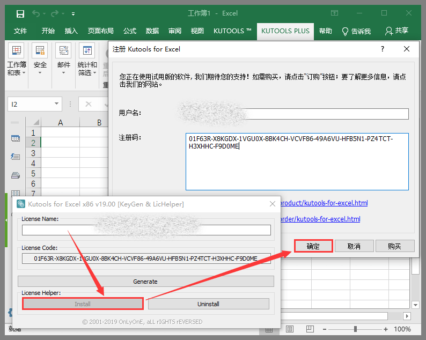Close the KeyGen & LicHelper window
The height and width of the screenshot is (340, 426).
pyautogui.click(x=273, y=204)
